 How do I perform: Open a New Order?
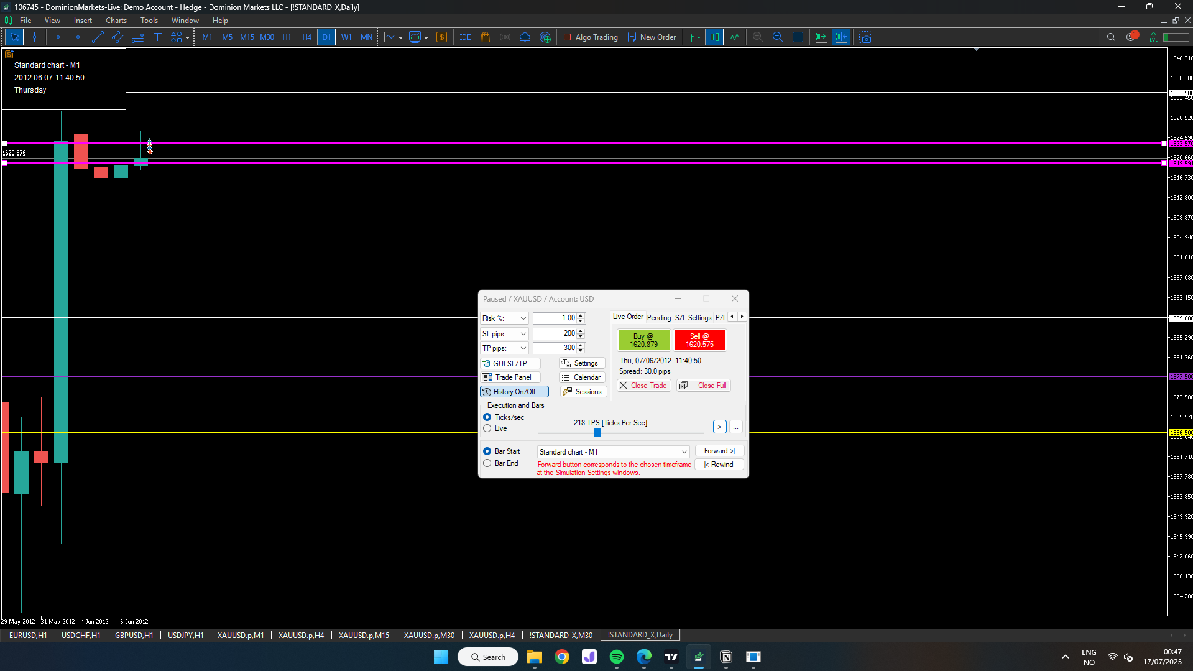[x=652, y=37]
